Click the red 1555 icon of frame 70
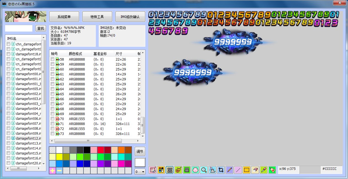Image resolution: width=348 pixels, height=179 pixels. point(57,119)
